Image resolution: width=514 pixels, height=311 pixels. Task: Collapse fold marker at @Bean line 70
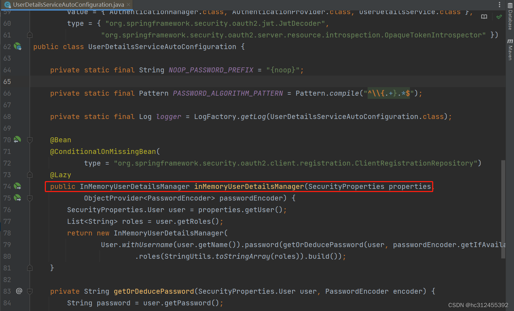click(x=30, y=140)
